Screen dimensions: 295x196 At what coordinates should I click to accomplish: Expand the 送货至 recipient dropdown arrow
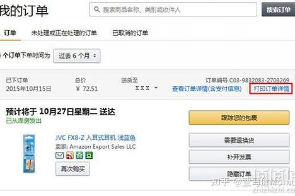(x=156, y=88)
